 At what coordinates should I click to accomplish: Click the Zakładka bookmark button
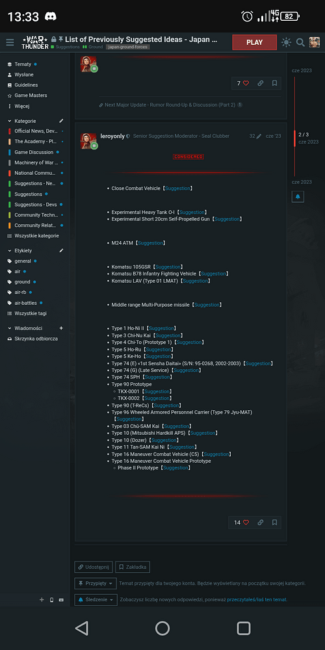133,567
